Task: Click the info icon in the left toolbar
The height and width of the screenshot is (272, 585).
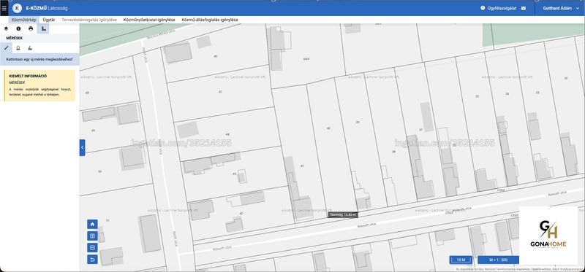Action: [18, 28]
